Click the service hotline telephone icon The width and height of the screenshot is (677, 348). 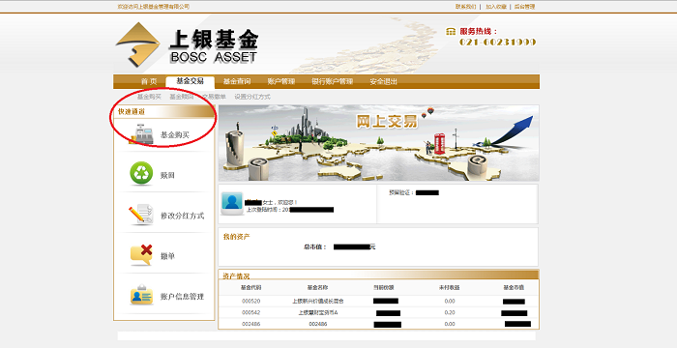click(x=451, y=32)
